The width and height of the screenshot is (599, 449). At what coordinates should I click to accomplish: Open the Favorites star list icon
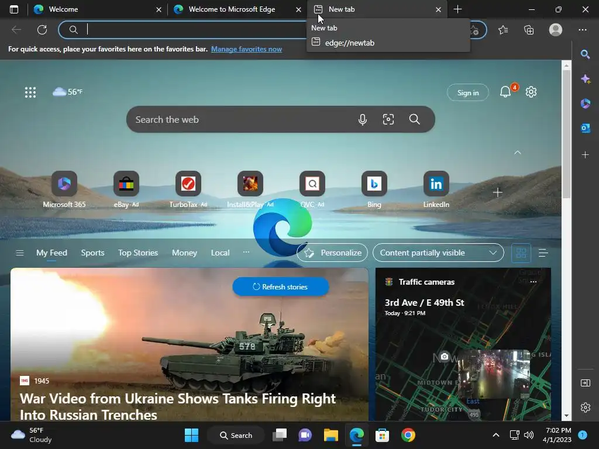click(x=503, y=30)
